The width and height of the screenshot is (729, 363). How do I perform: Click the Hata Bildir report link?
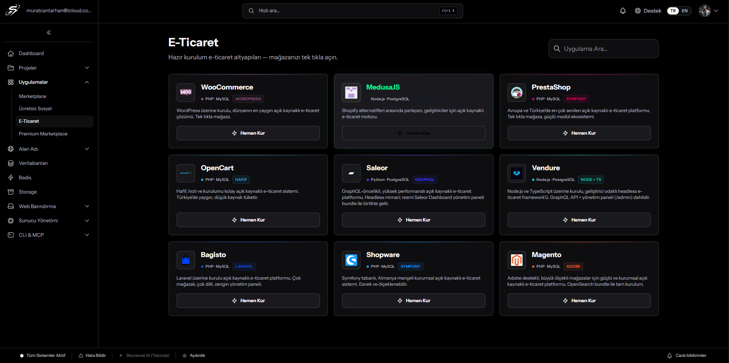point(92,356)
